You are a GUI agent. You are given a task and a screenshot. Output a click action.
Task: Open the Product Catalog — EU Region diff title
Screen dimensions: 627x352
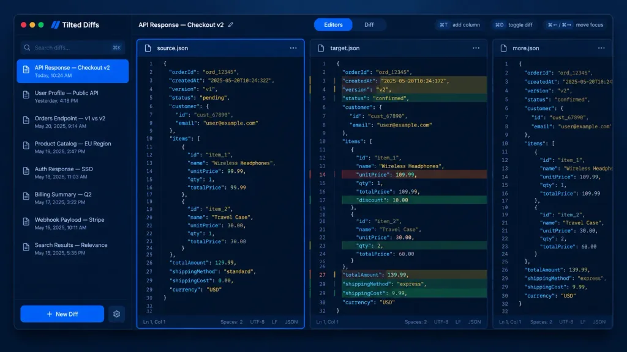click(73, 144)
